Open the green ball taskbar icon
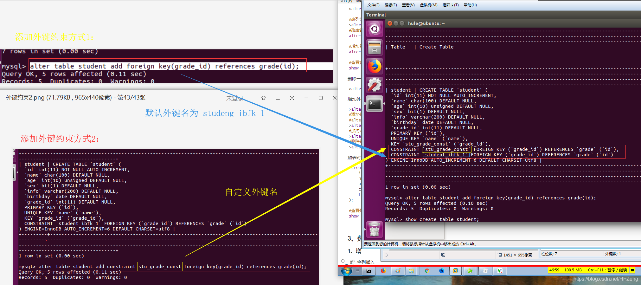Screen dimensions: 641x285 tap(470, 271)
